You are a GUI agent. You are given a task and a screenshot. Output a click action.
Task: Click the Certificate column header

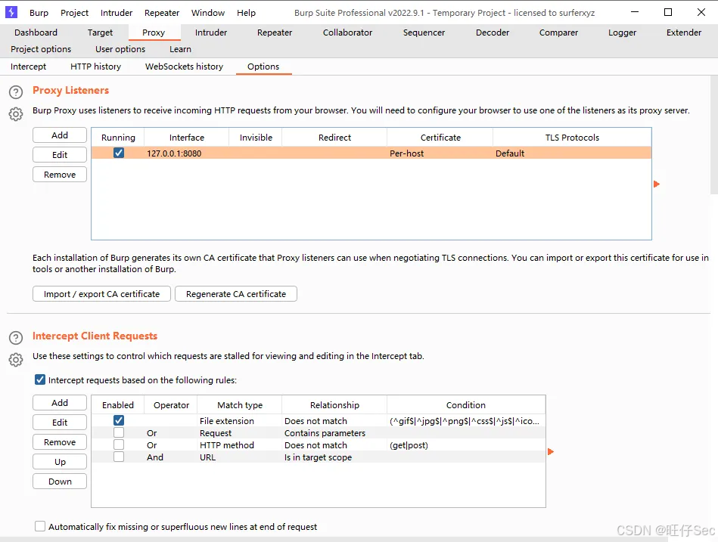pos(440,138)
